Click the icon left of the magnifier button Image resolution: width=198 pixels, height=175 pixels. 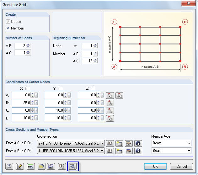click(x=62, y=166)
